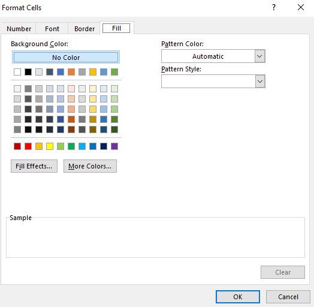
Task: Switch to the Font tab
Action: [x=52, y=29]
